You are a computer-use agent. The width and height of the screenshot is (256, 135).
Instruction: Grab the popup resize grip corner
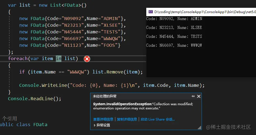[x=200, y=128]
